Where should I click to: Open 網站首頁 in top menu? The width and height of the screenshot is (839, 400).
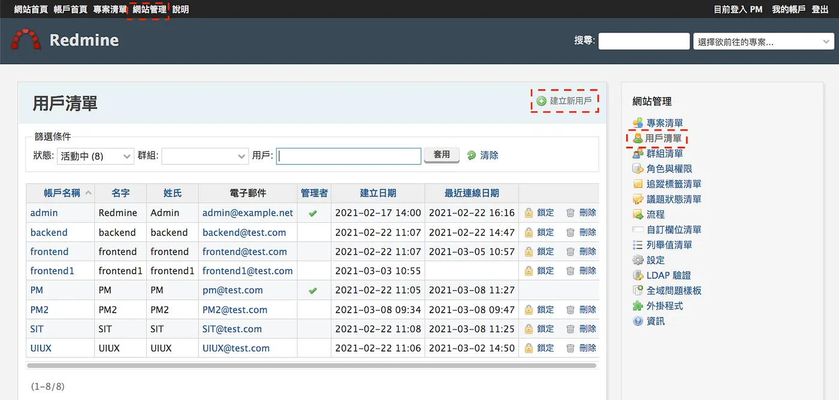coord(31,10)
